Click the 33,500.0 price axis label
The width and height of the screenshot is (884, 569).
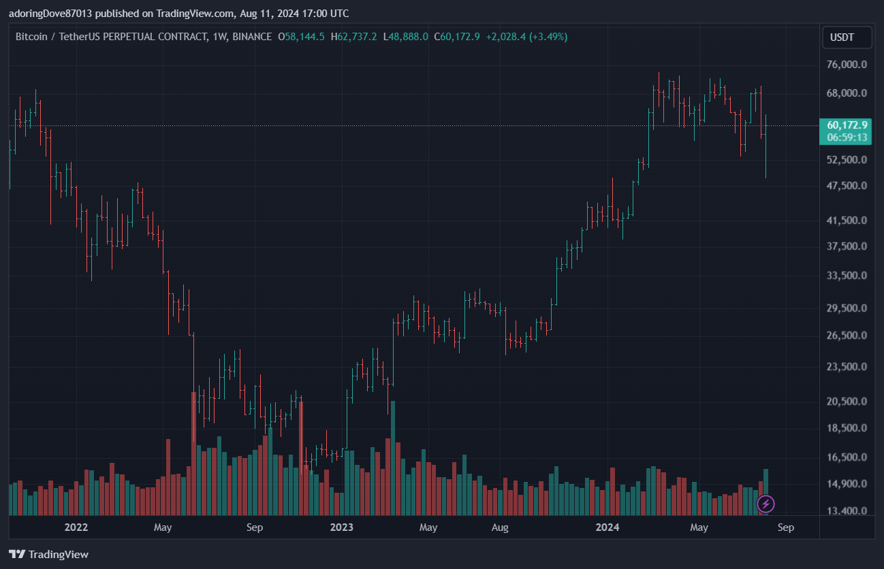847,275
